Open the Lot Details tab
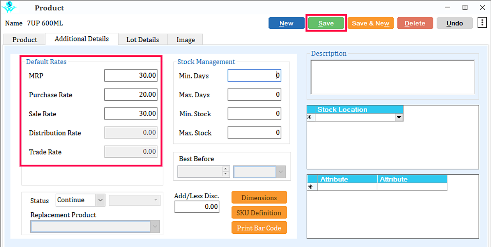Viewport: 491px width, 247px height. pos(143,39)
